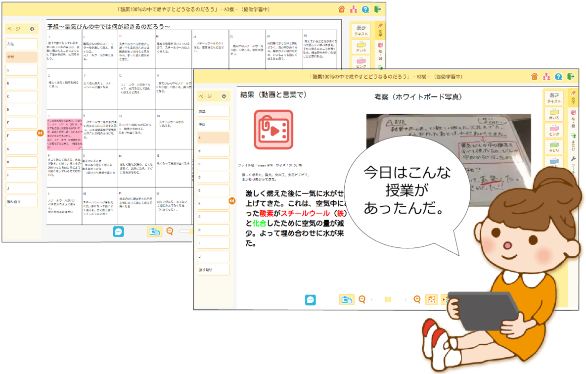586x374 pixels.
Task: Zoom in with the plus magnifier icon
Action: (417, 298)
